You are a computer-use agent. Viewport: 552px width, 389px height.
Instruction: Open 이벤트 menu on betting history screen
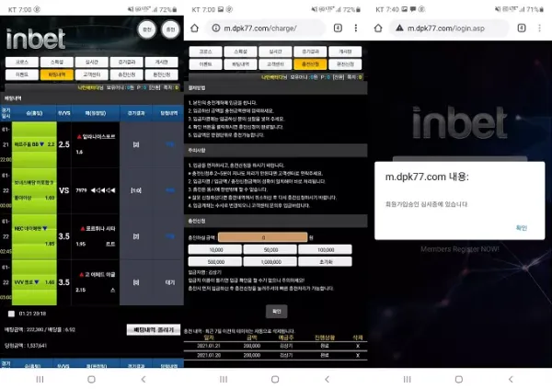pyautogui.click(x=22, y=74)
